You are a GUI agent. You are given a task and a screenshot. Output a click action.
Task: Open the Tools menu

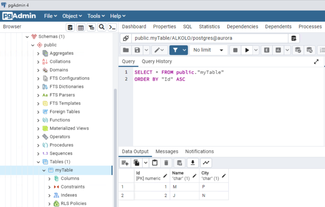point(96,16)
